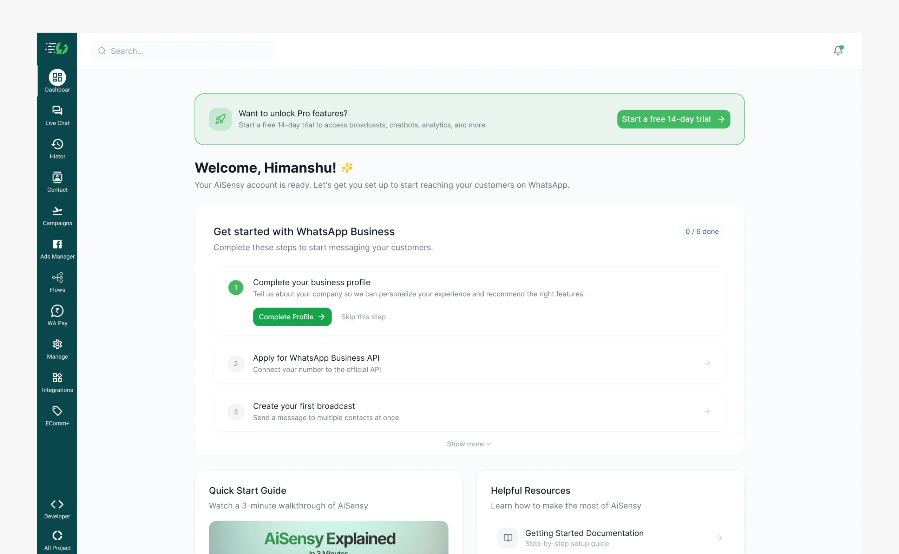This screenshot has width=899, height=554.
Task: Click into the Search input field
Action: point(187,51)
